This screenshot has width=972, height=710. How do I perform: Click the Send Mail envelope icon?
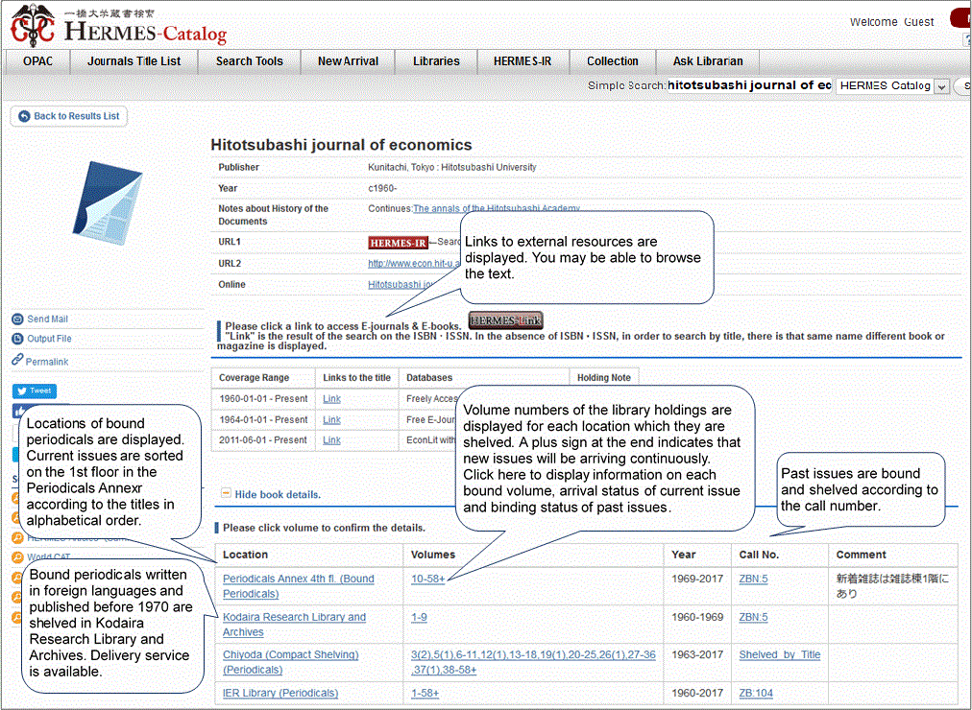point(17,319)
